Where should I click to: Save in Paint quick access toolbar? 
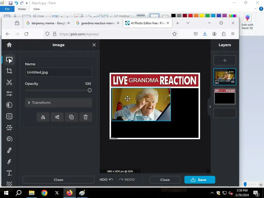coord(10,3)
